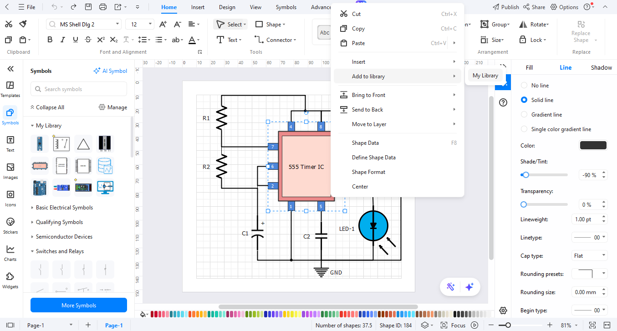Image resolution: width=617 pixels, height=331 pixels.
Task: Click the More Symbols button
Action: tap(79, 305)
